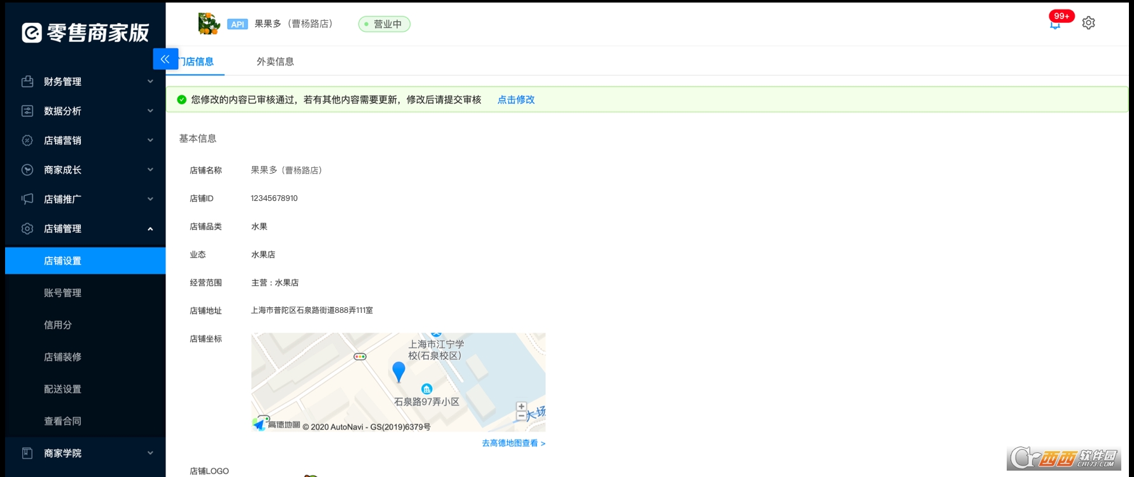Switch to the 门店信息 tab
The height and width of the screenshot is (477, 1134).
pos(195,62)
